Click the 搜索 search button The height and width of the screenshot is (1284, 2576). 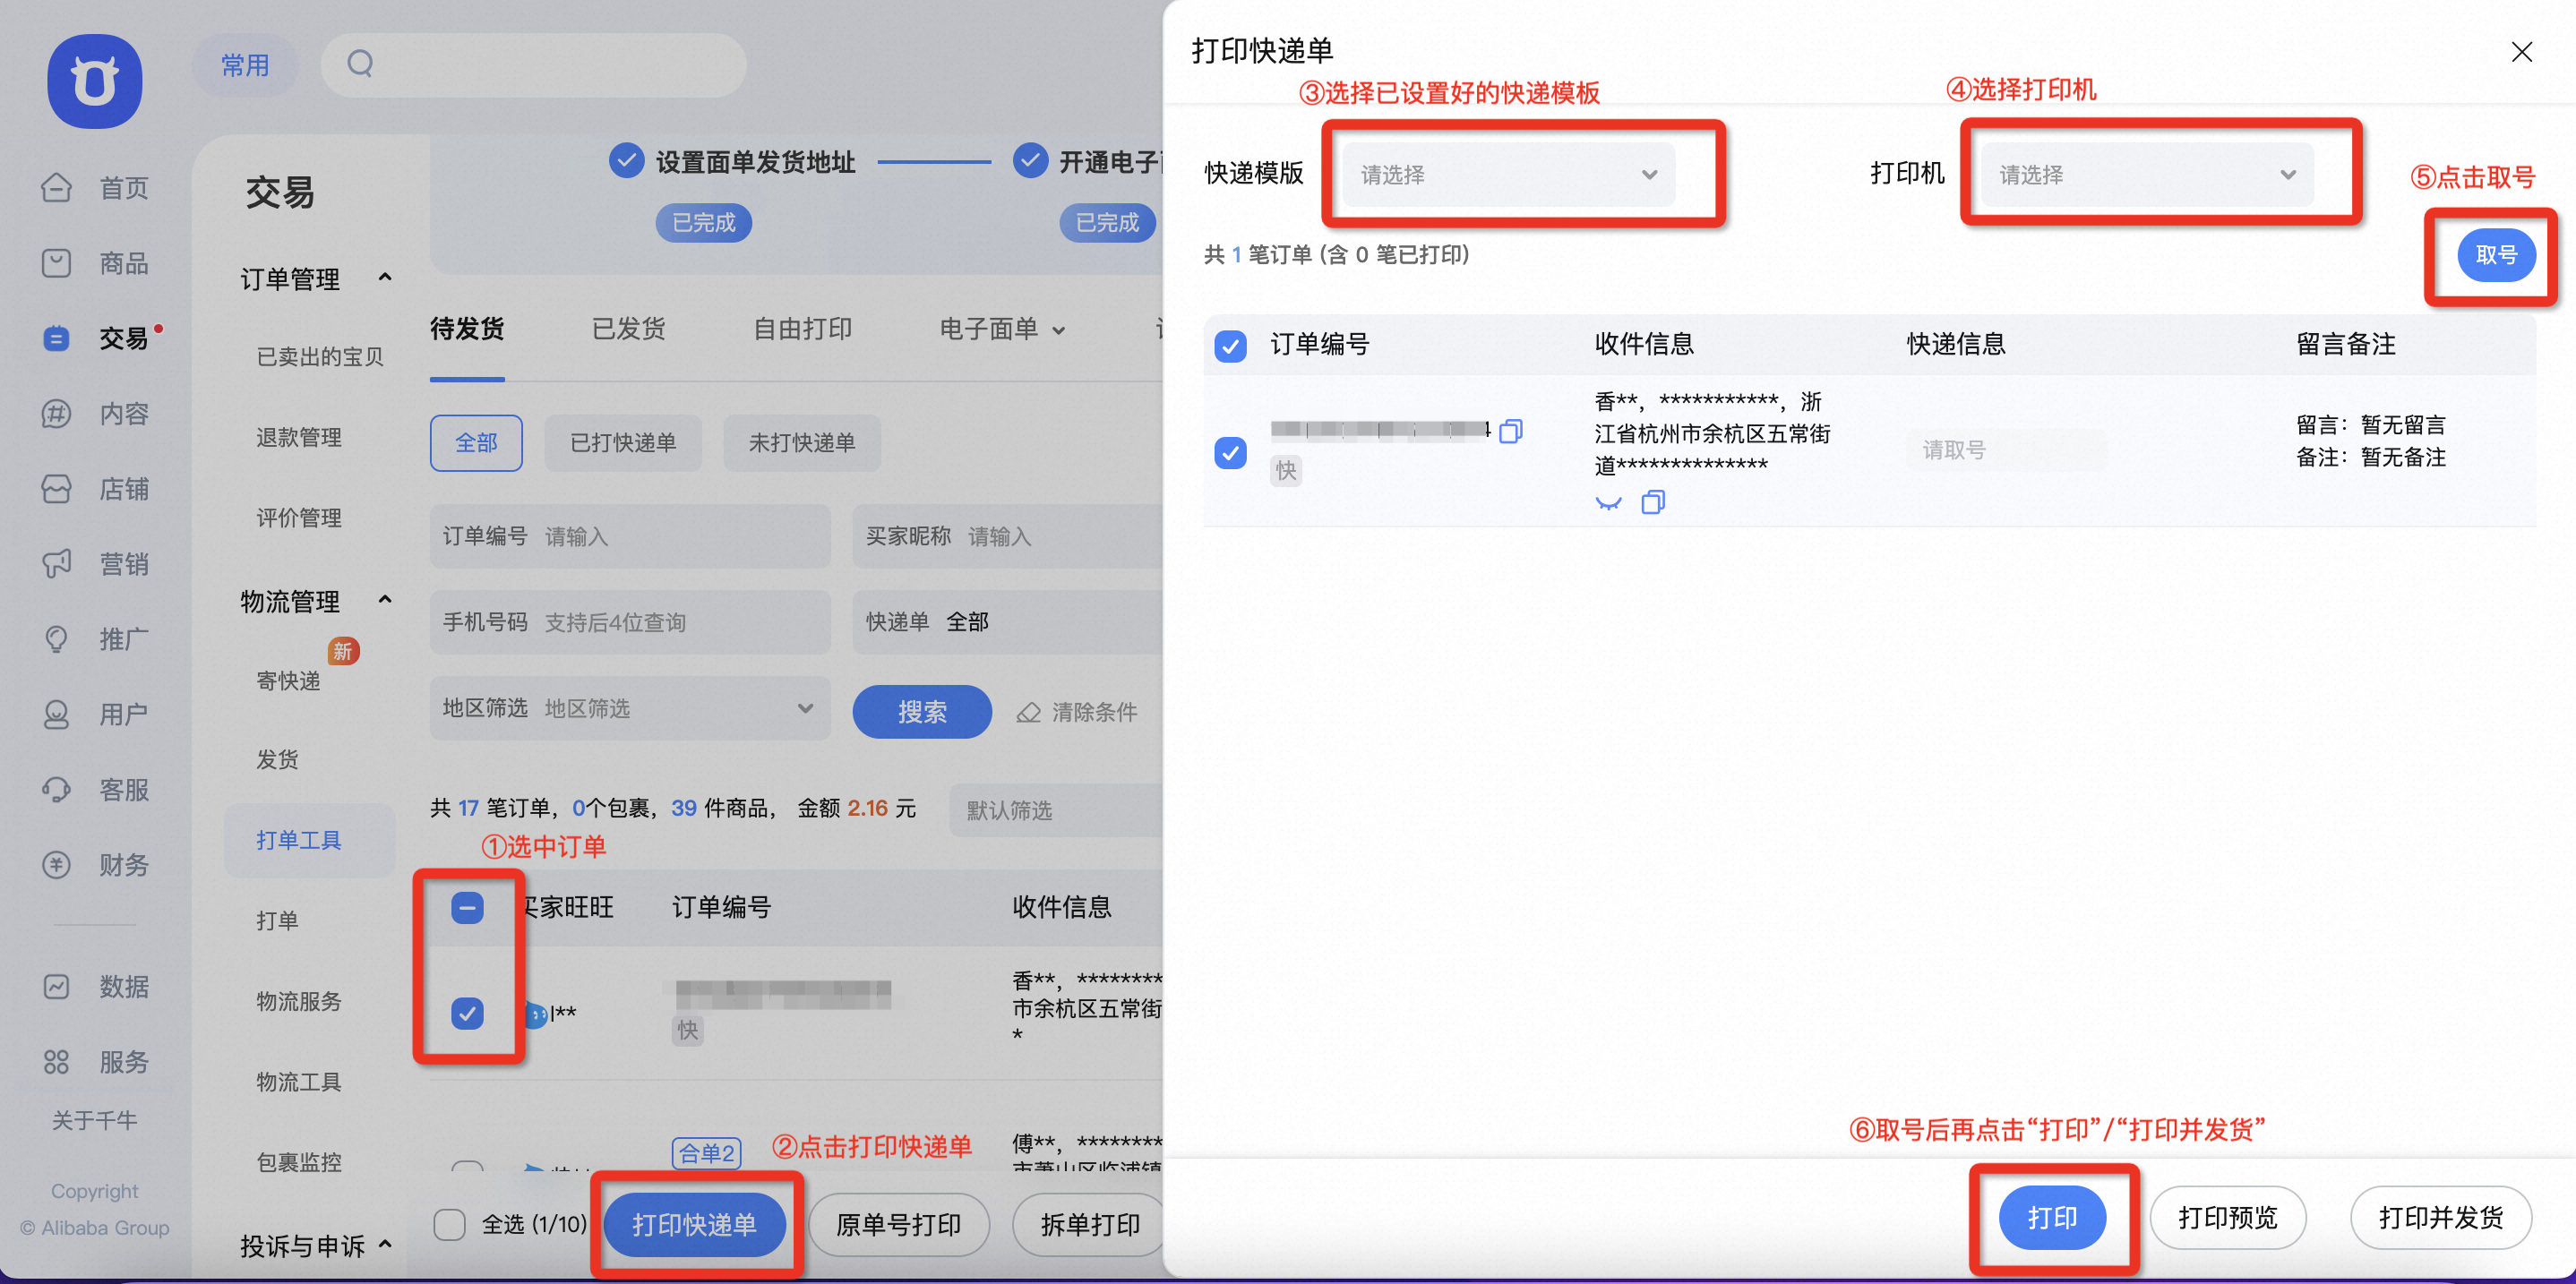(922, 712)
